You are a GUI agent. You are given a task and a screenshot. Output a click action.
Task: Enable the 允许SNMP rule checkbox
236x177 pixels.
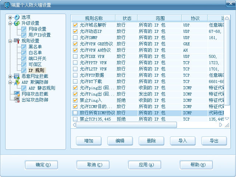[75, 38]
